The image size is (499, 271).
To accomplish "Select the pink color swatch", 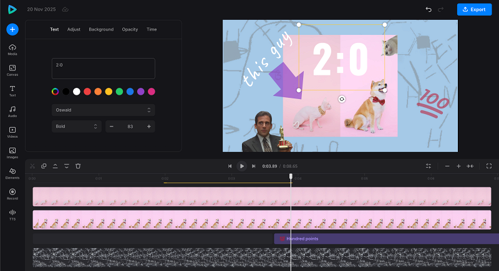I will pos(152,92).
